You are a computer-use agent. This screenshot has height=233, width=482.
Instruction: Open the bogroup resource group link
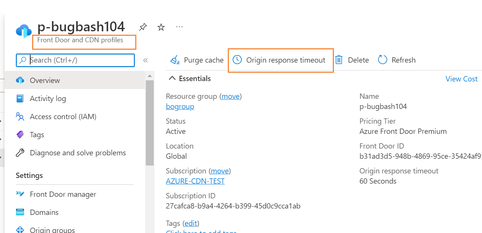tap(180, 106)
